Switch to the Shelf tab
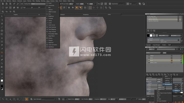Screen dimensions: 184x103 169,45
